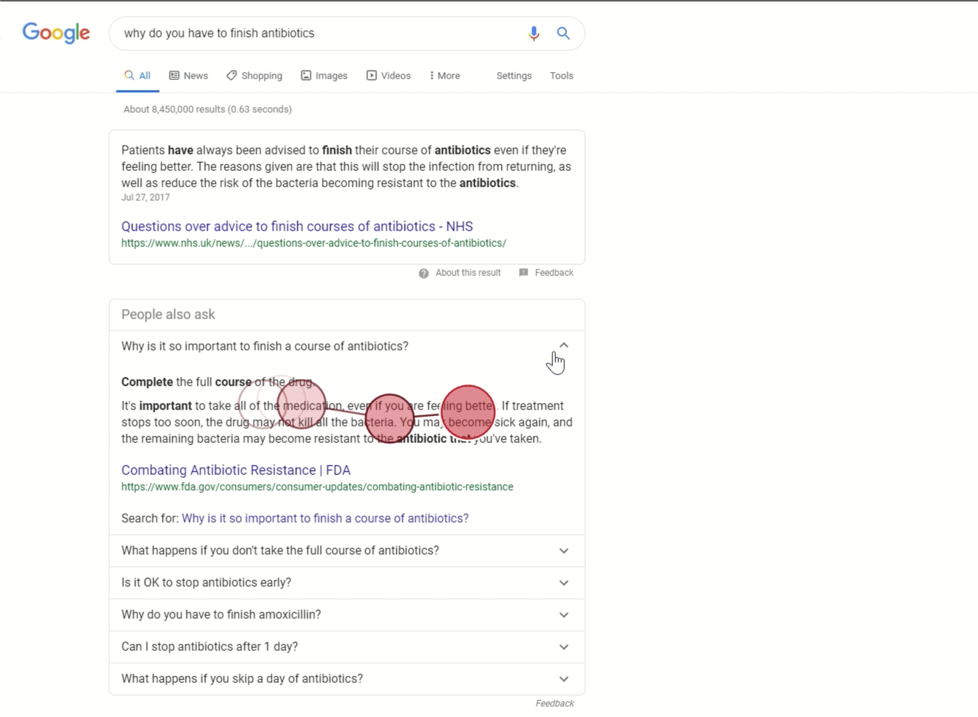The width and height of the screenshot is (978, 717).
Task: Expand 'Can I stop antibiotics after 1 day?'
Action: [x=347, y=647]
